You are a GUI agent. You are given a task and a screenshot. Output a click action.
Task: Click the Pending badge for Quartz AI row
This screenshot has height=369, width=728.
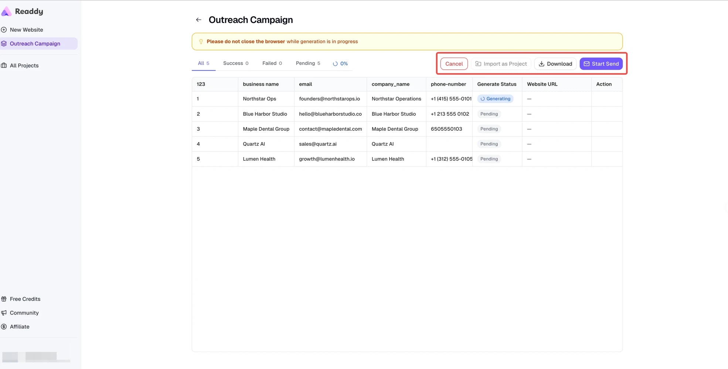click(x=489, y=144)
